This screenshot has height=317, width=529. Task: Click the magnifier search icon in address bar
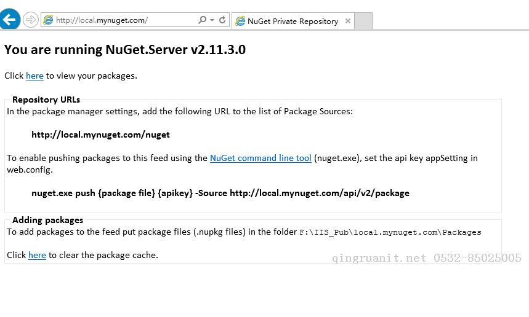(x=202, y=20)
